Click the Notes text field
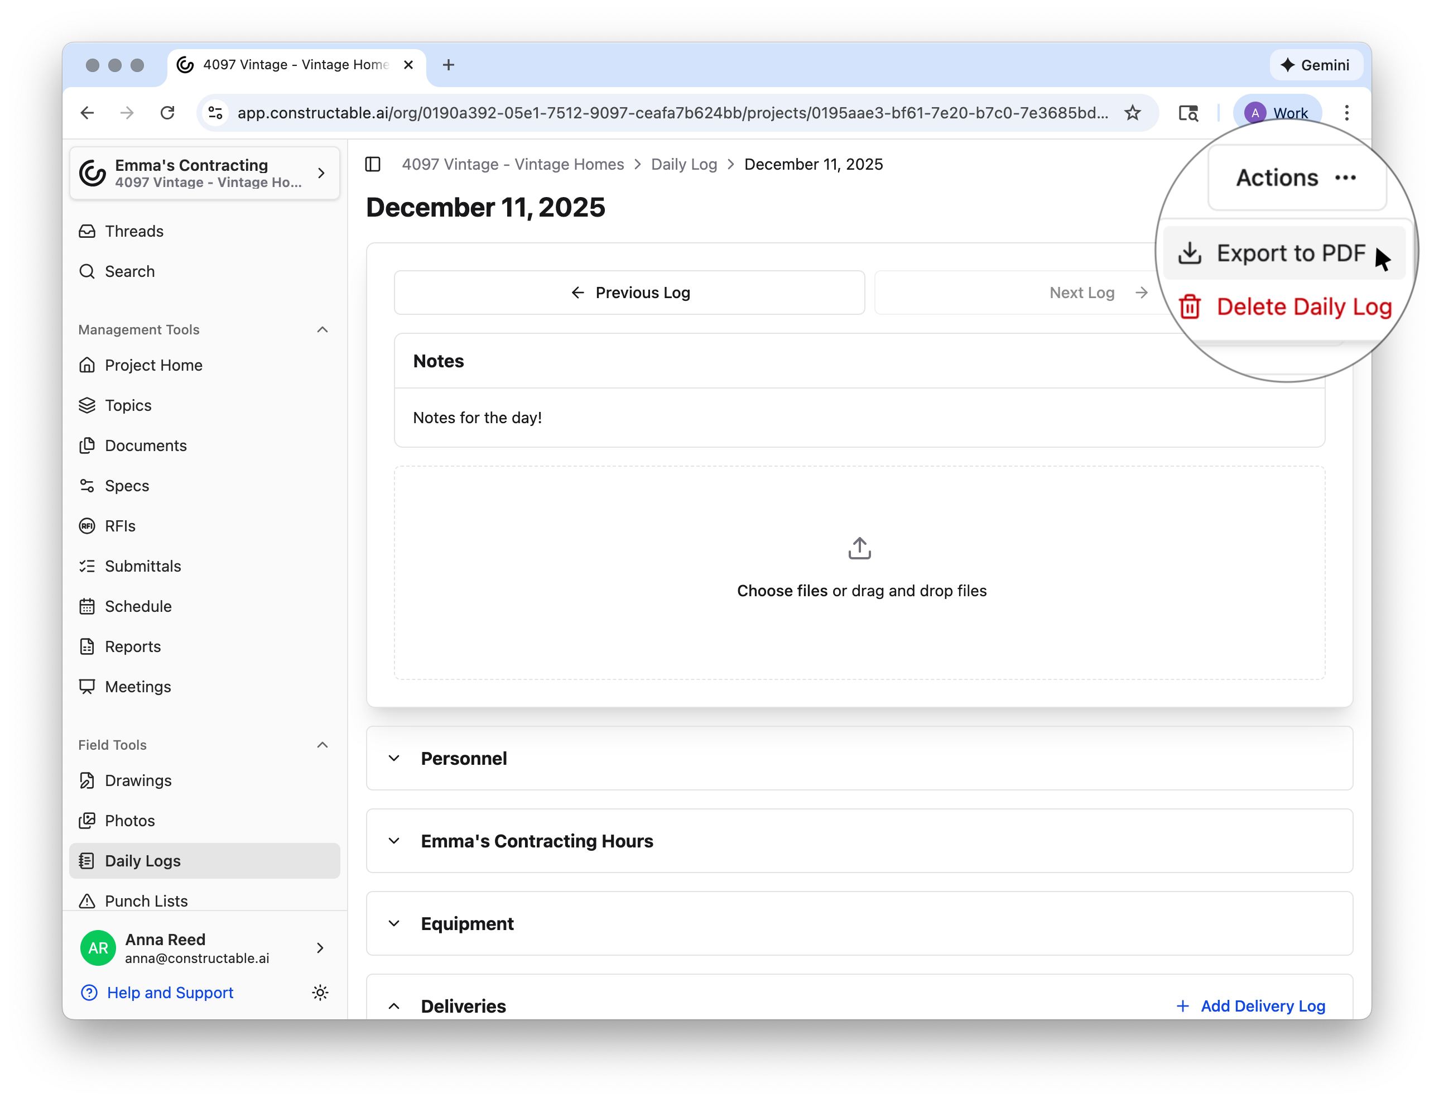Screen dimensions: 1434x1102 pyautogui.click(x=859, y=417)
